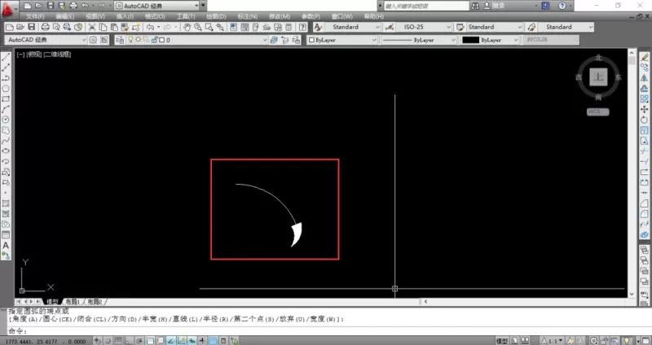Click workspace settings gear icon
This screenshot has width=652, height=345.
93,40
